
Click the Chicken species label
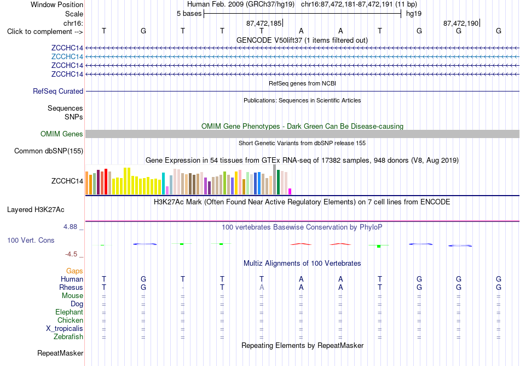point(70,320)
